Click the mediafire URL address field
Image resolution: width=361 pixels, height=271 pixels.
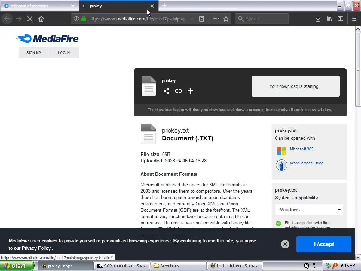tap(137, 19)
